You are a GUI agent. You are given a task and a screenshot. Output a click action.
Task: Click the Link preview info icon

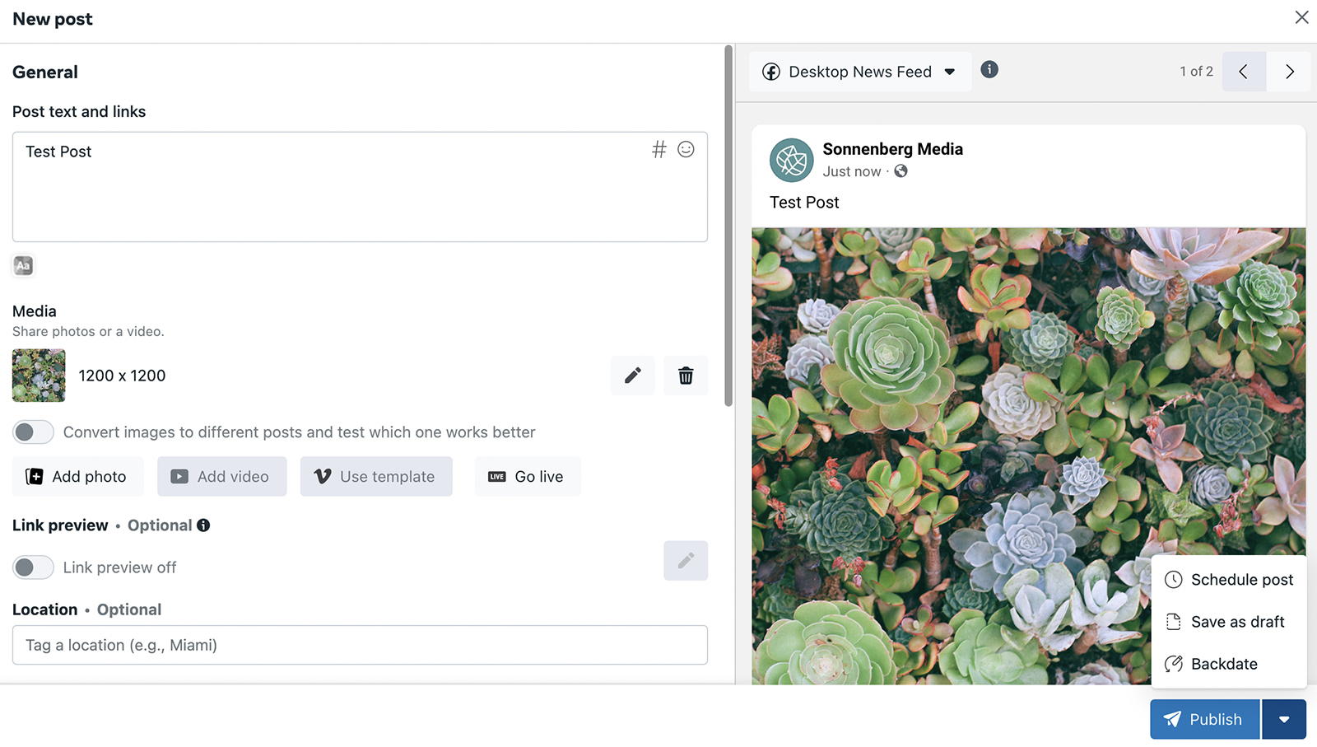203,525
